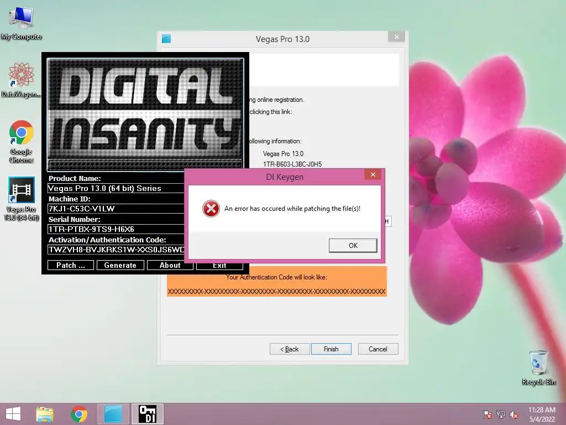Click date 5/4/2022 in the taskbar

tap(542, 419)
